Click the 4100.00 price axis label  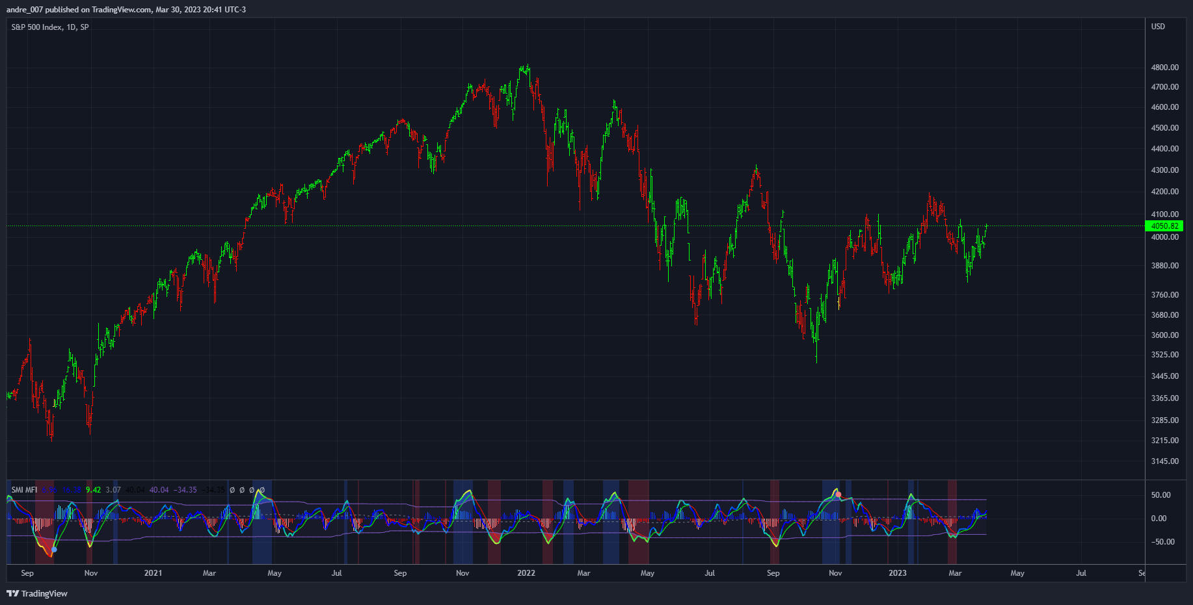pos(1164,214)
